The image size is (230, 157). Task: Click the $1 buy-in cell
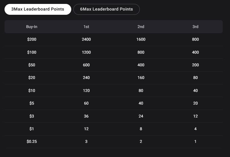click(x=32, y=129)
